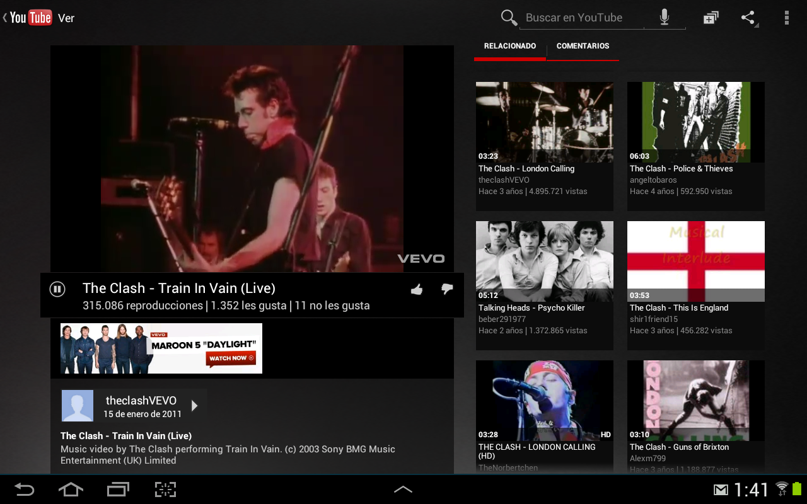Viewport: 807px width, 504px height.
Task: Tap the main video player area
Action: pyautogui.click(x=252, y=159)
